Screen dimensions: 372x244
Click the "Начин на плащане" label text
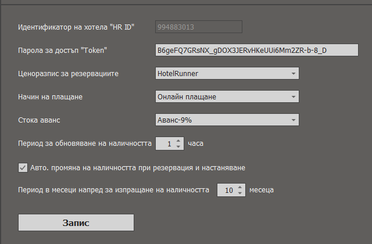click(51, 96)
